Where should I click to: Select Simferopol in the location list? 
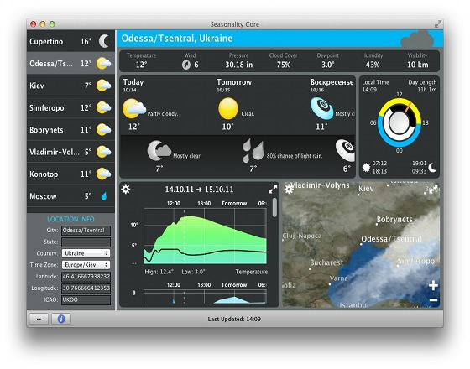pyautogui.click(x=70, y=107)
